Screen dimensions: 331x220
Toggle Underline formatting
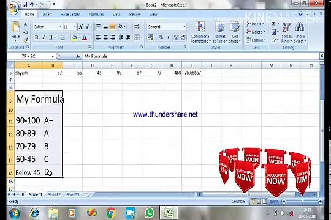coord(51,37)
